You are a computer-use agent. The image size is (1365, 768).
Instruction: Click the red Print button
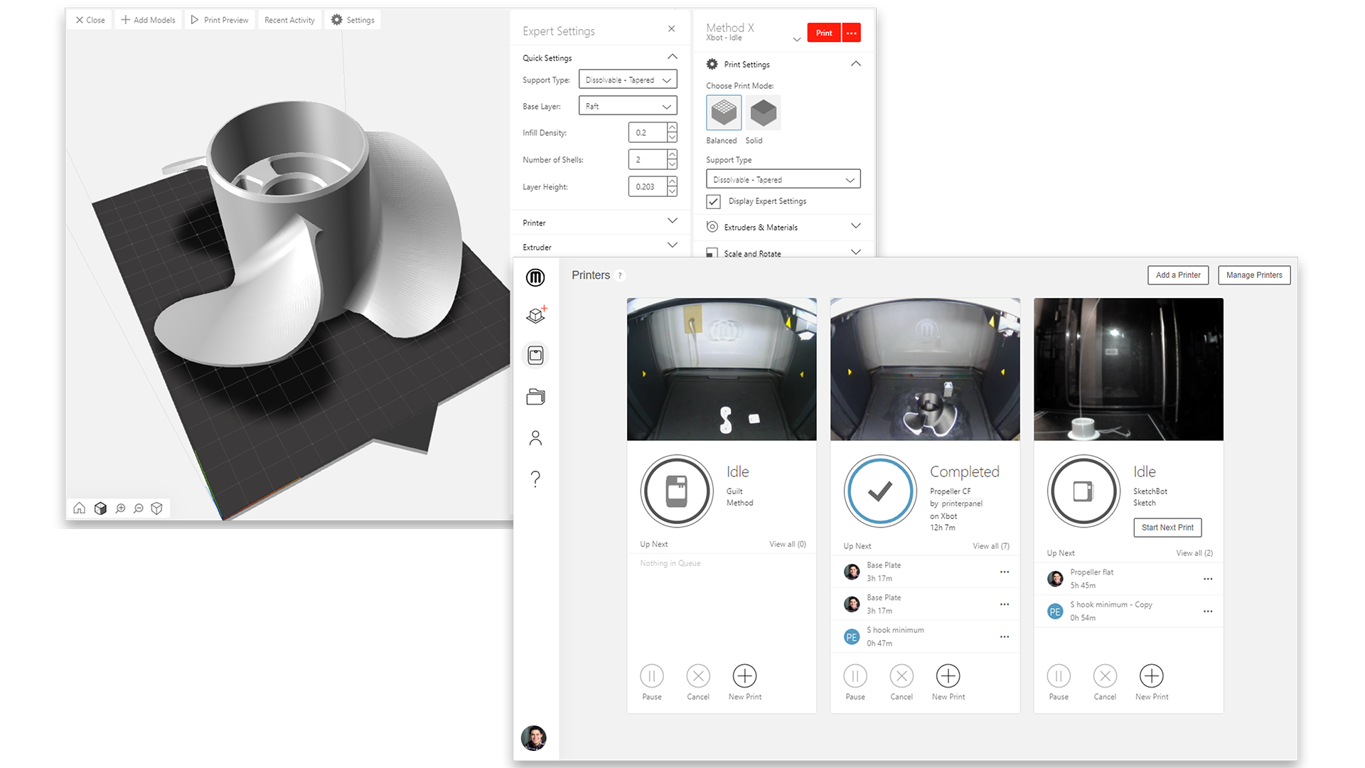point(823,32)
